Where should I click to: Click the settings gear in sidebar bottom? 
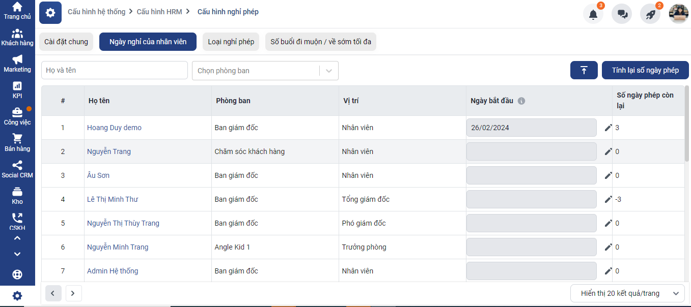[17, 296]
